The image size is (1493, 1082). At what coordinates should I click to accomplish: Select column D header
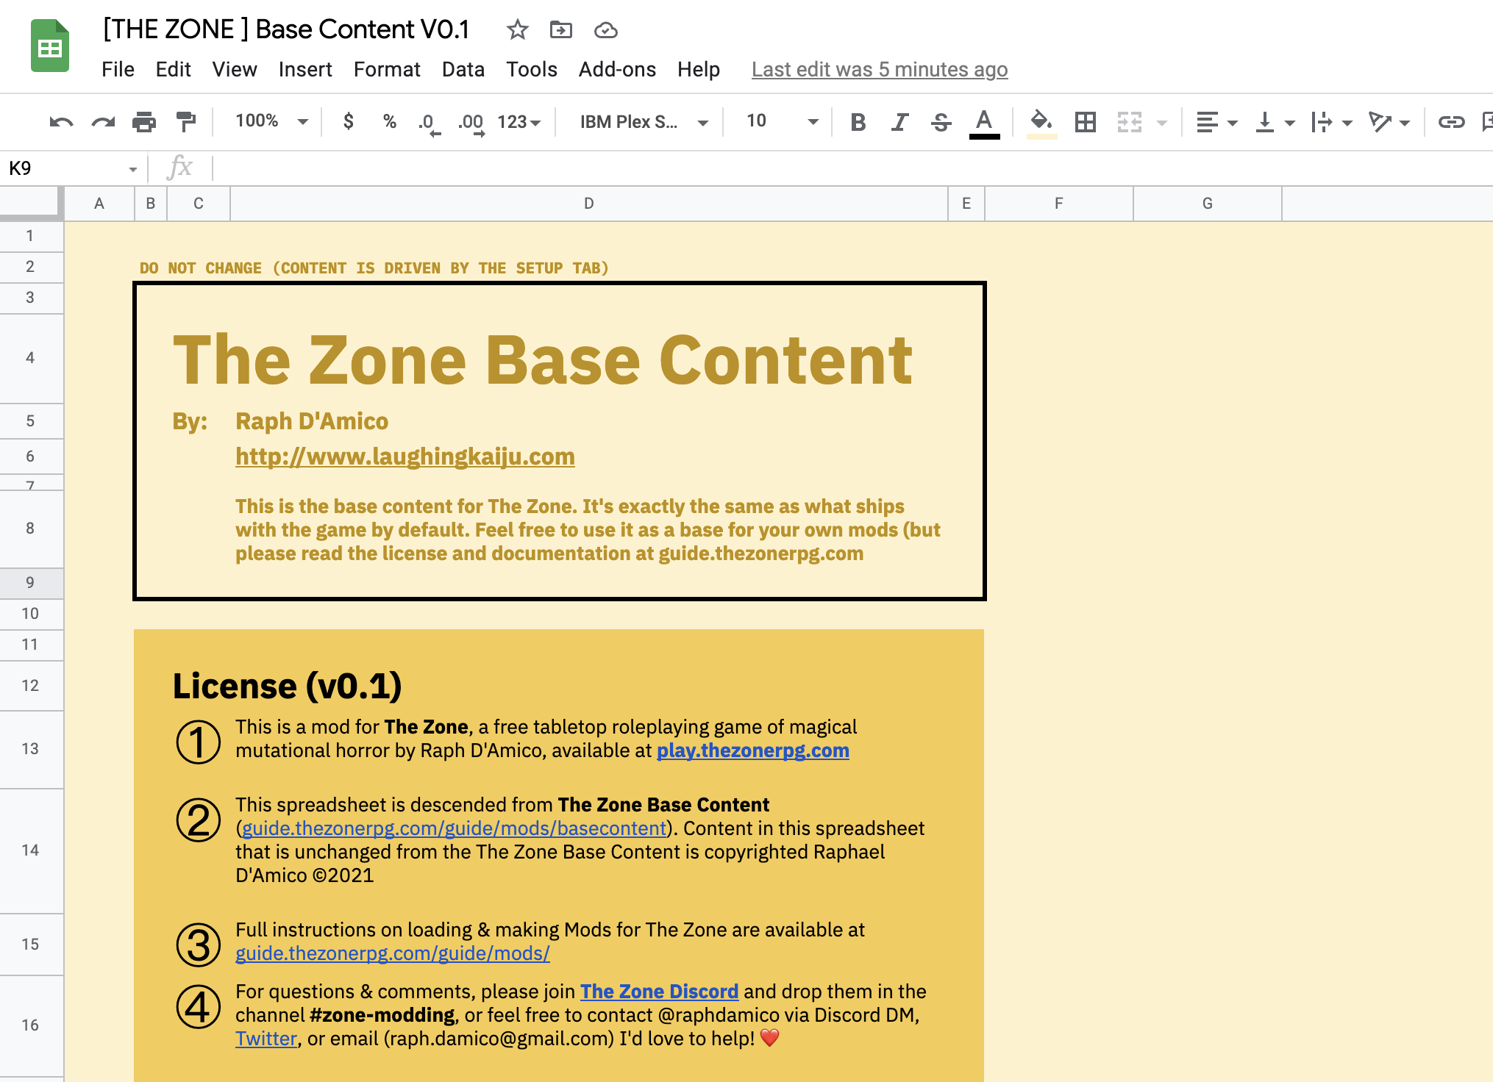589,204
